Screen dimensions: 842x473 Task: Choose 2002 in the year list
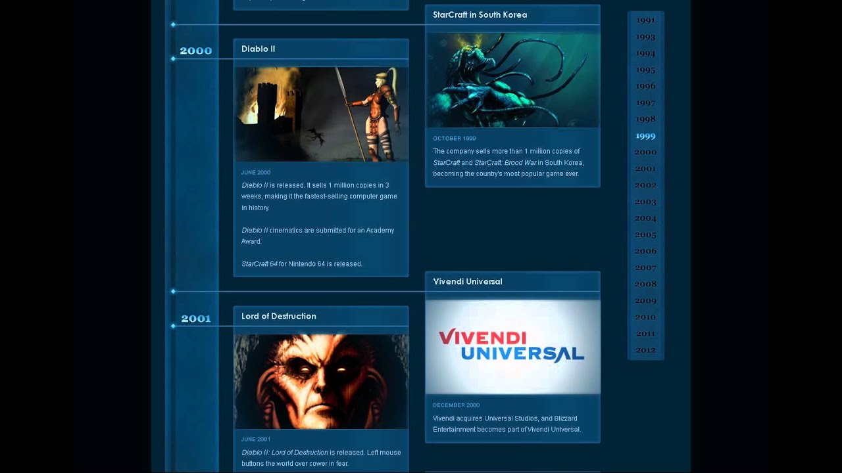pos(645,185)
